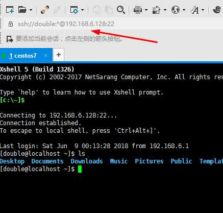Click the greyed Disconnect icon
Image resolution: width=223 pixels, height=213 pixels.
tap(57, 10)
